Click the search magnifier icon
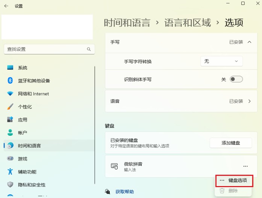The width and height of the screenshot is (262, 198). [x=89, y=49]
